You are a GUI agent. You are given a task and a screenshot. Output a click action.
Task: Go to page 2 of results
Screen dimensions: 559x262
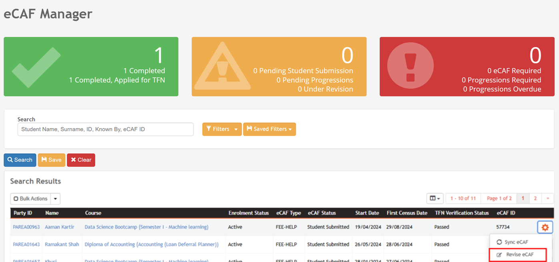pos(535,198)
